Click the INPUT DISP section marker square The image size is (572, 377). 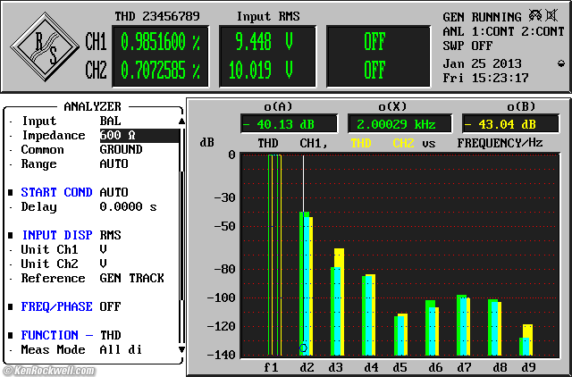coord(11,235)
